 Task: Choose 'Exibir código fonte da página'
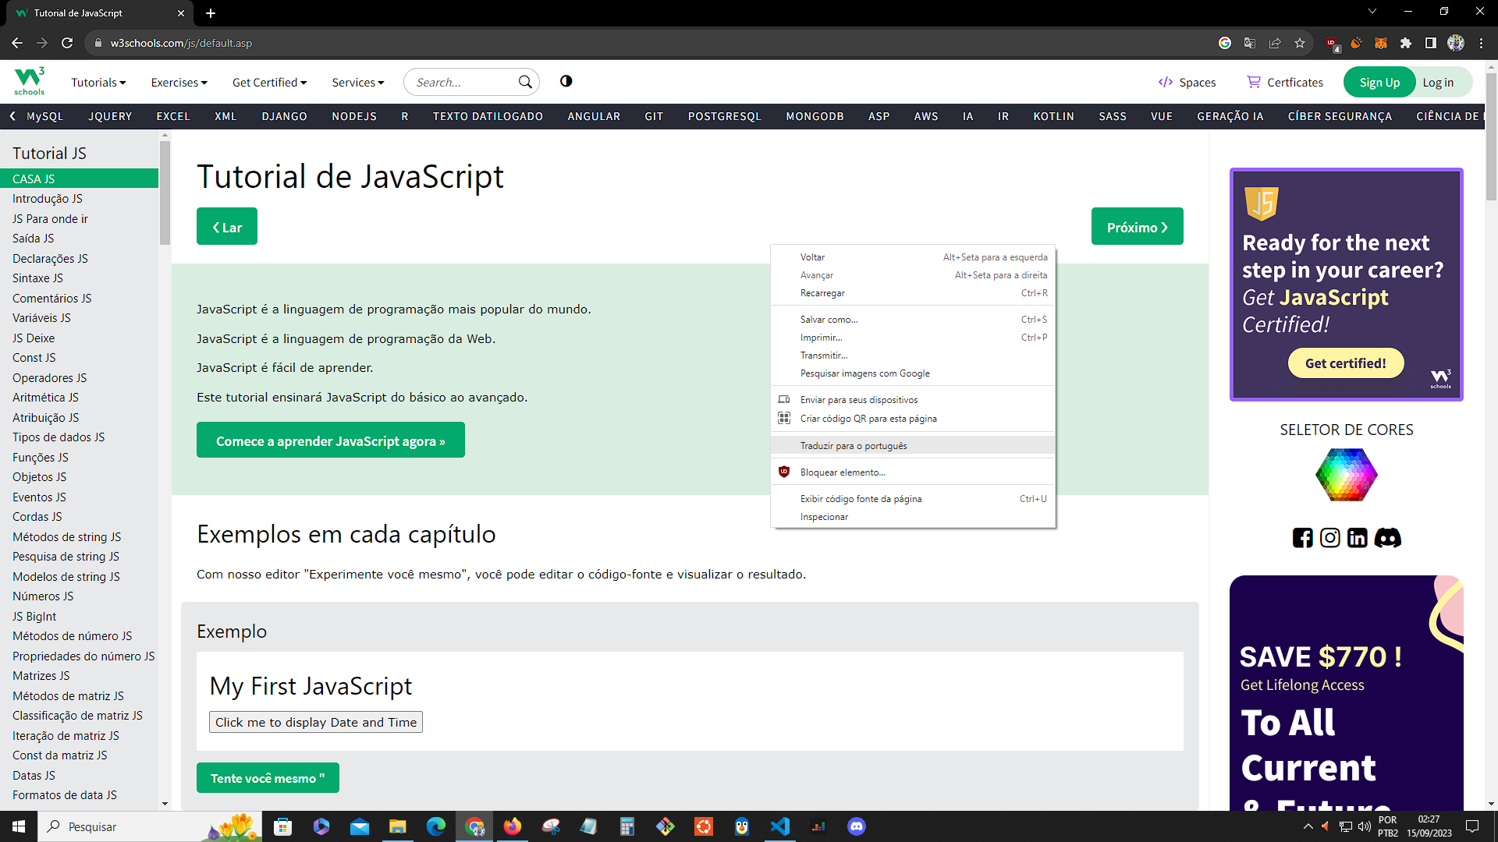click(x=913, y=499)
